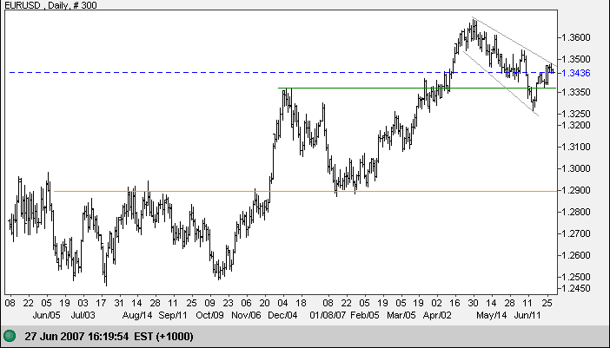Click the 'May/14' date axis label

492,315
